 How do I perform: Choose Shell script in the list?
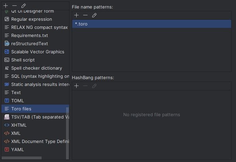pos(23,60)
